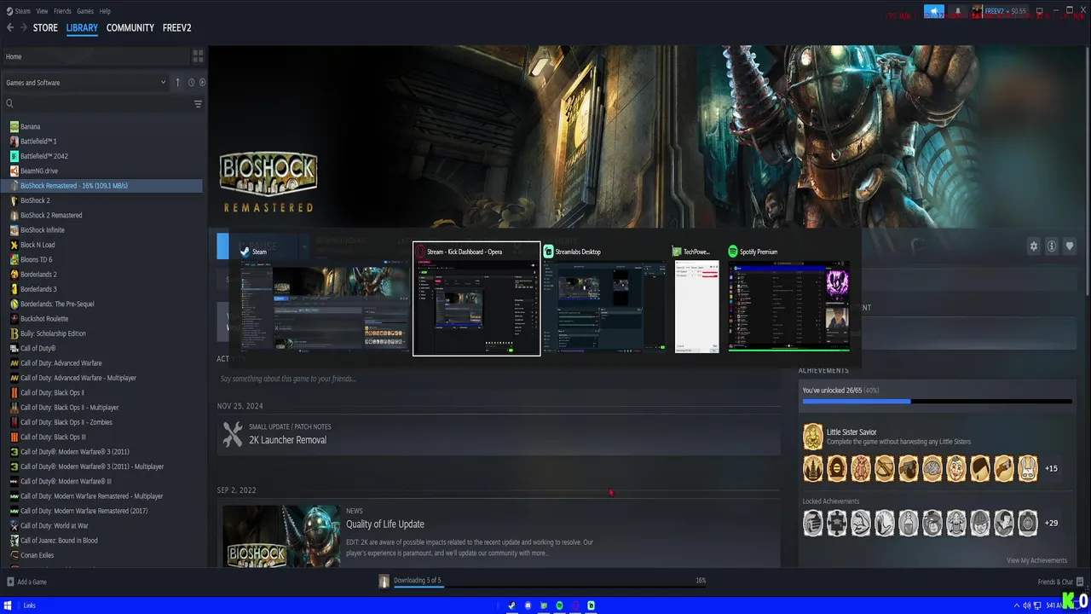Click Steam icon in Windows taskbar
The image size is (1091, 614).
pos(511,605)
